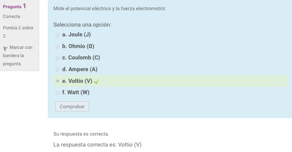Click the Comprobar button
This screenshot has height=152, width=292.
coord(72,106)
